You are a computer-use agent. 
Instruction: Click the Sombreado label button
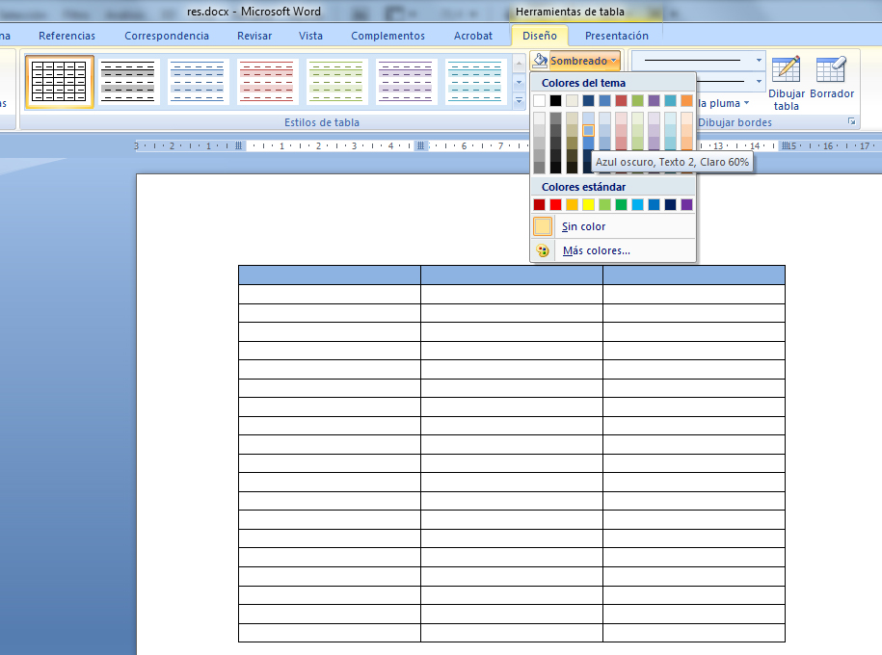click(x=576, y=60)
